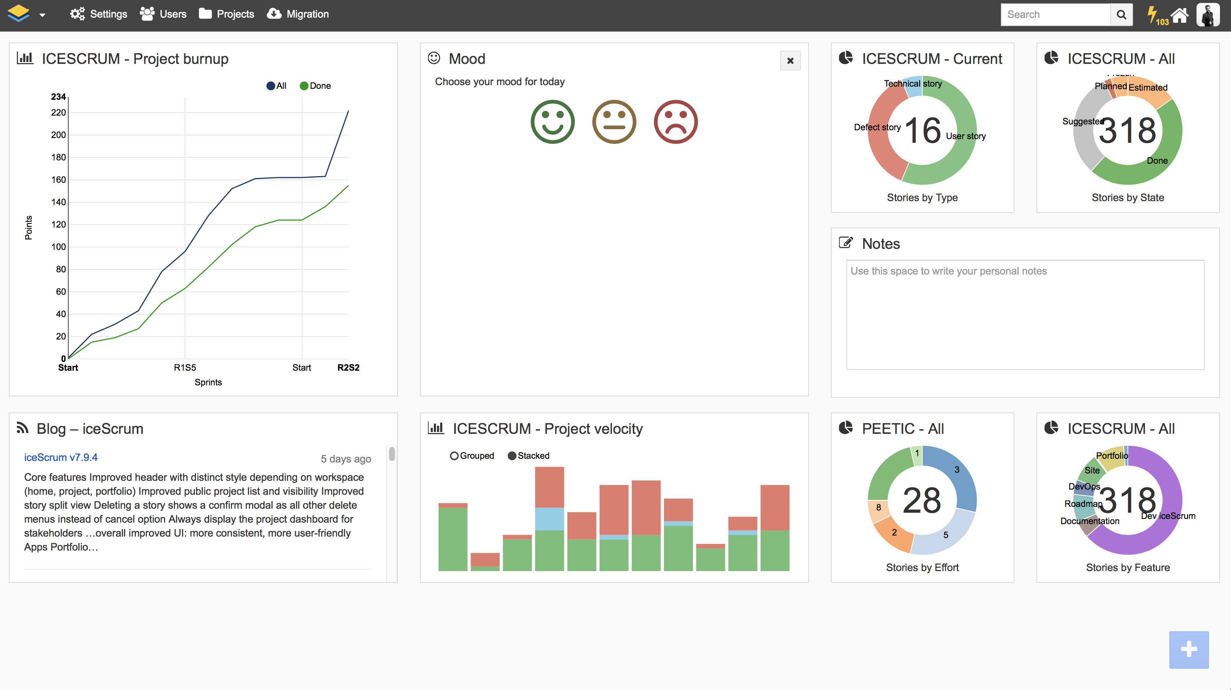Open the iceScrum v7.9.4 blog post link

click(x=60, y=457)
